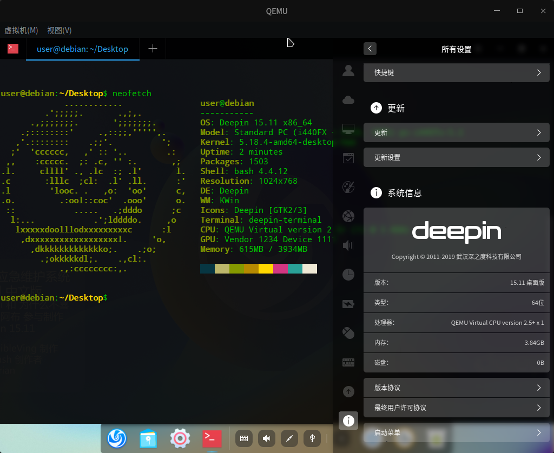
Task: Expand the 版本协议 row
Action: pyautogui.click(x=456, y=388)
